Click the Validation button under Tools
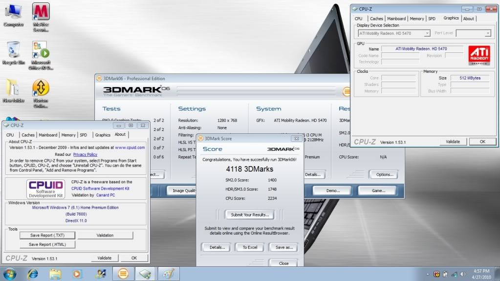The height and width of the screenshot is (281, 500). [105, 235]
